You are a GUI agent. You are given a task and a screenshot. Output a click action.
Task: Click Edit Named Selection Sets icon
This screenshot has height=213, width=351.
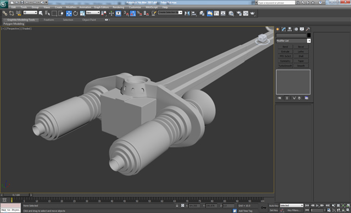(154, 13)
